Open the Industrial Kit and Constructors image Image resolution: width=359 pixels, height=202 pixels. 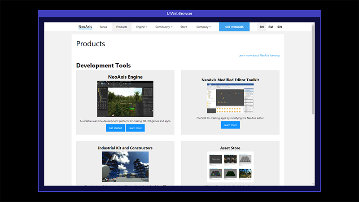[125, 166]
